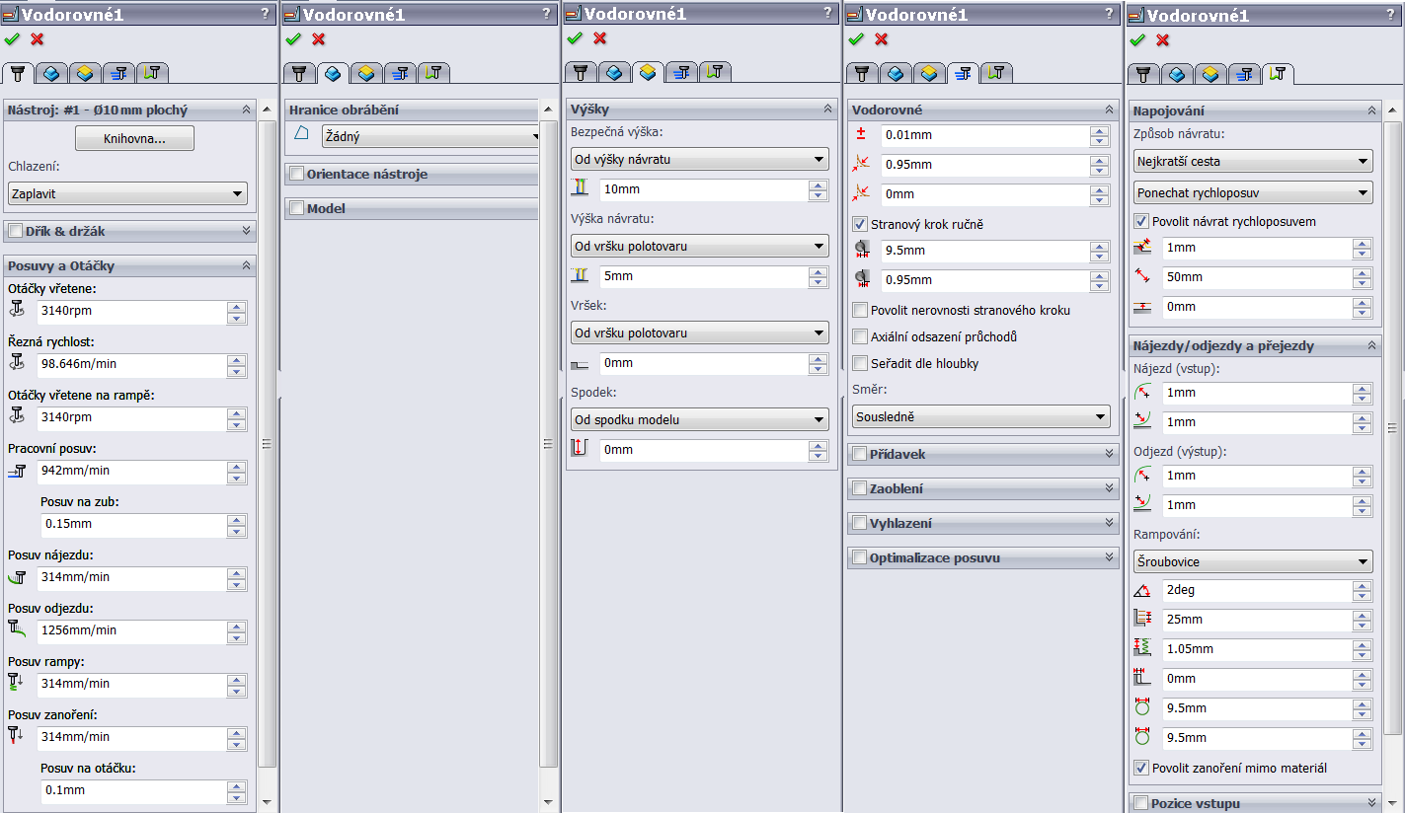Expand the Zaoblení section chevron
The width and height of the screenshot is (1405, 813).
pos(1109,488)
